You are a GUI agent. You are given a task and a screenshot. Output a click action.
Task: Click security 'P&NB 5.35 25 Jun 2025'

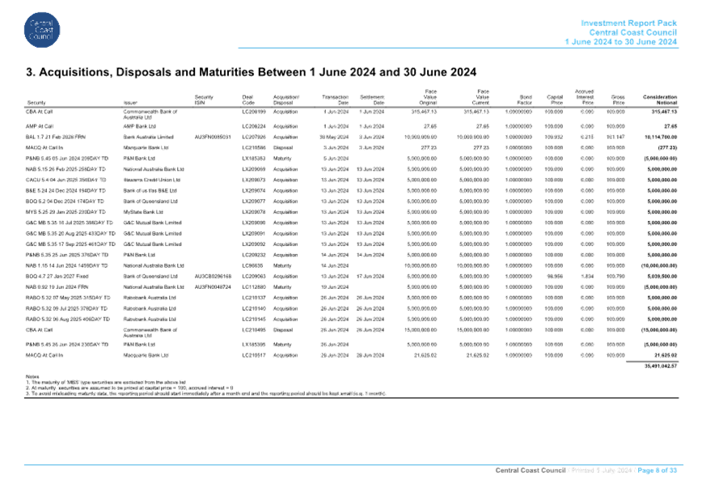pyautogui.click(x=67, y=255)
